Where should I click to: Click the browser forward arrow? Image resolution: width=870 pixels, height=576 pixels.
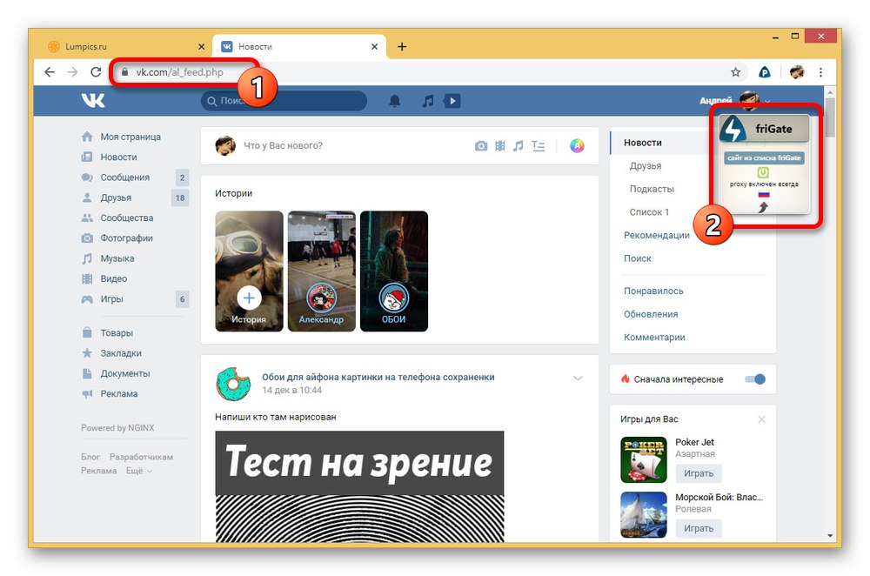(x=73, y=72)
